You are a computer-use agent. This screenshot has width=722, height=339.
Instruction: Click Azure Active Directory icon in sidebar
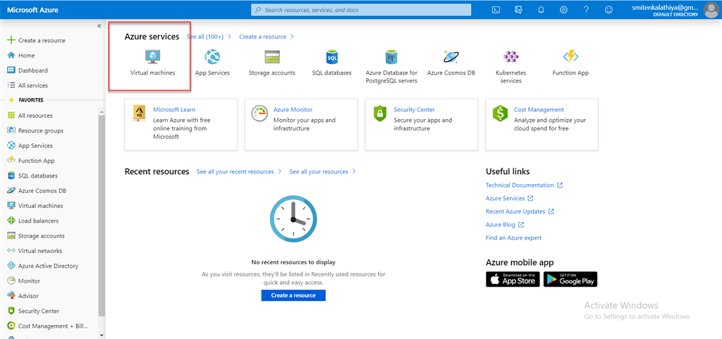click(11, 266)
